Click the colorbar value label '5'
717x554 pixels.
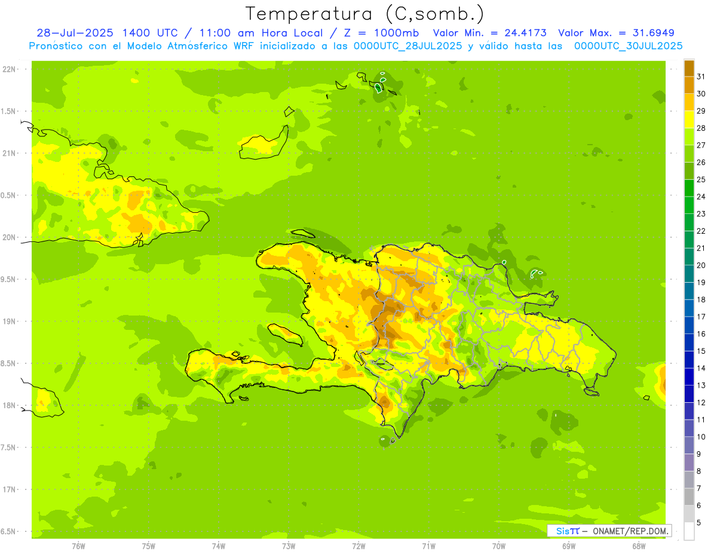coord(699,523)
